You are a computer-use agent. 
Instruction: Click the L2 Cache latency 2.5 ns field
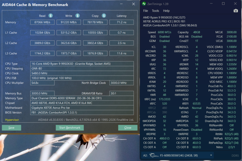pos(122,43)
